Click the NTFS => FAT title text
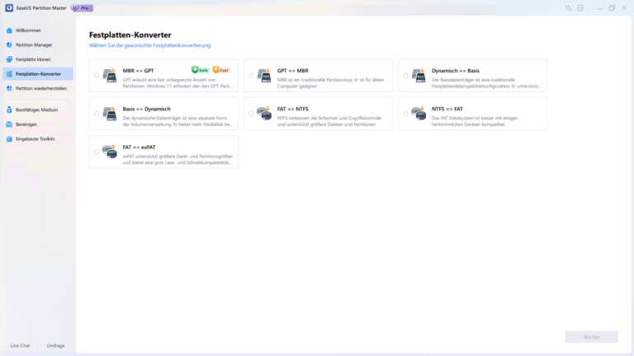 click(447, 109)
